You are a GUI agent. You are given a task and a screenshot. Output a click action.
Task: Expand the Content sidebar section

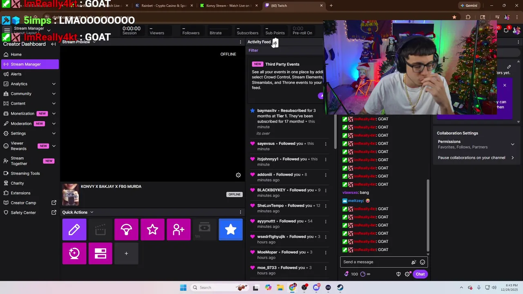54,103
